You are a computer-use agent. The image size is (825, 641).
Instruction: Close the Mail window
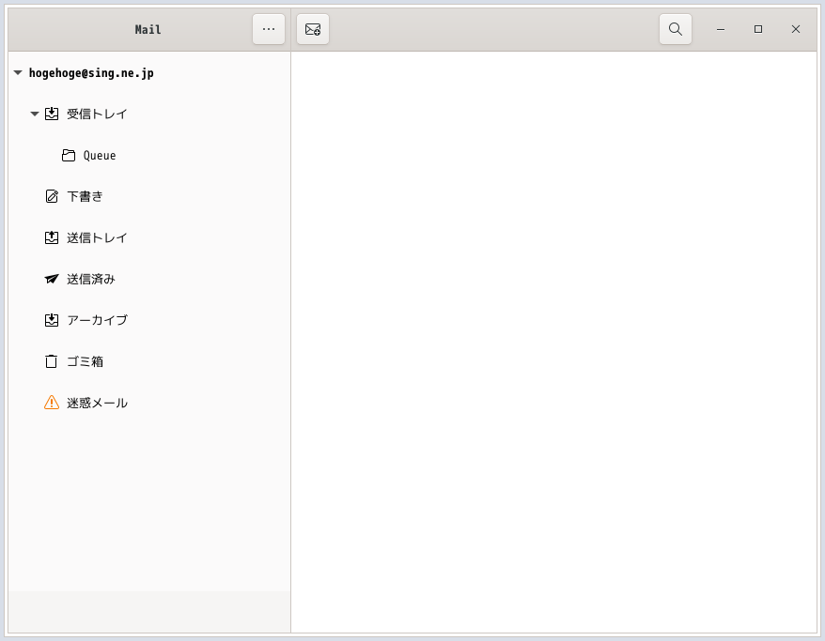(x=796, y=29)
